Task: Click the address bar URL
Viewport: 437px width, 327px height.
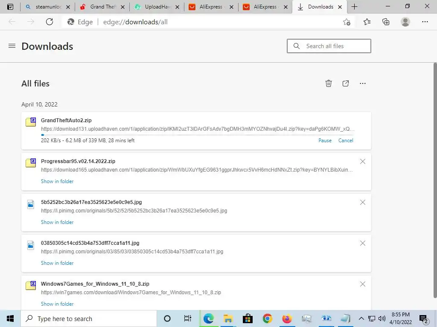Action: [x=135, y=22]
